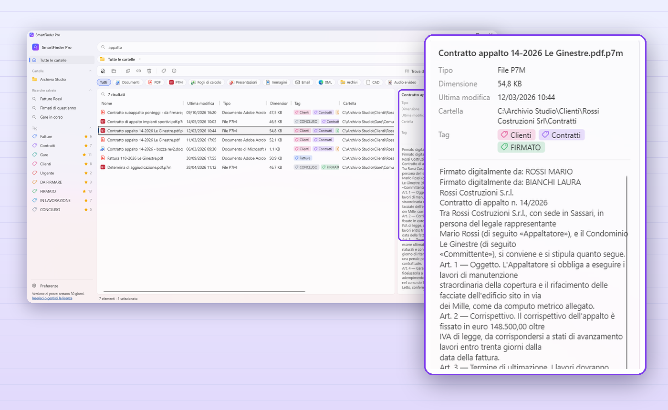This screenshot has width=668, height=410.
Task: Click the search field containing appalto
Action: [260, 47]
